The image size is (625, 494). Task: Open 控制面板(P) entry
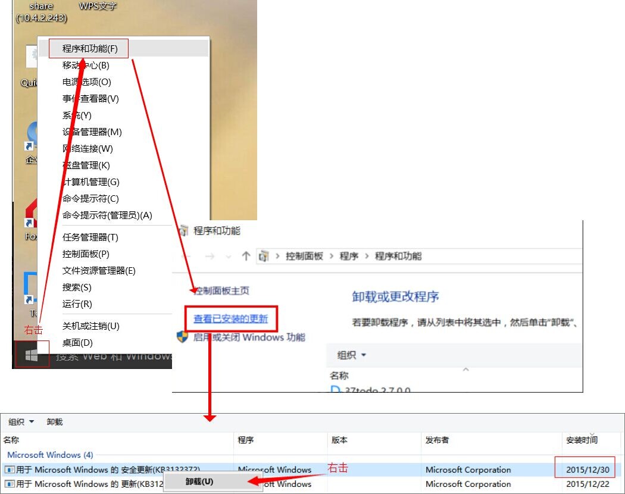[x=86, y=254]
